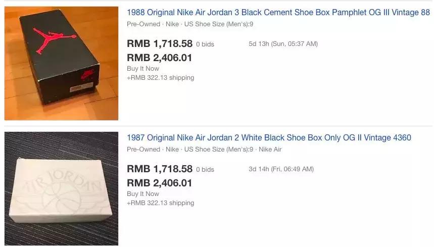Click '0 bids' on the 1987 Jordan 2 listing
The image size is (434, 247).
coord(205,170)
